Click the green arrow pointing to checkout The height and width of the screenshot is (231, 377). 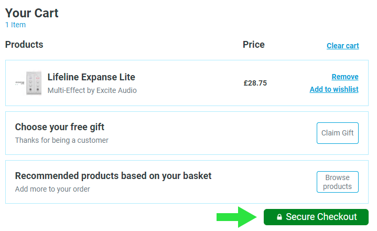(234, 217)
